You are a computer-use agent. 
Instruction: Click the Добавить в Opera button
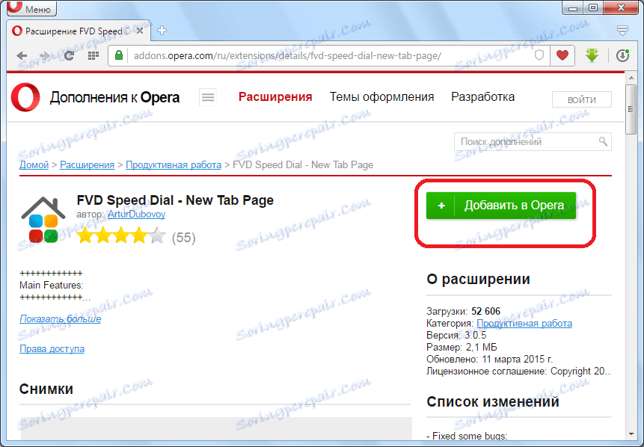pyautogui.click(x=501, y=206)
